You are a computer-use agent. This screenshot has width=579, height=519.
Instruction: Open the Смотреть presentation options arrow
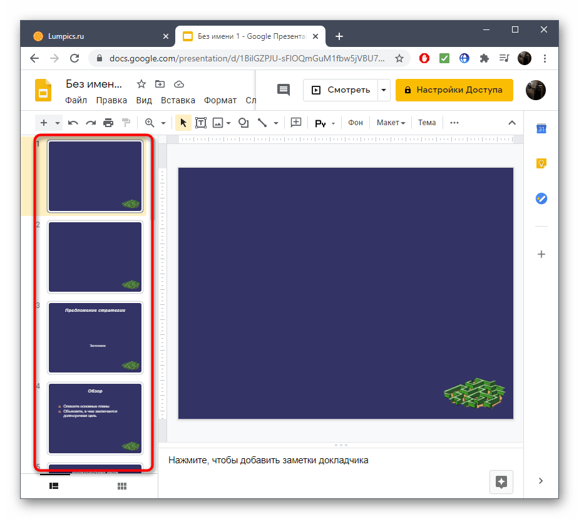[x=384, y=90]
